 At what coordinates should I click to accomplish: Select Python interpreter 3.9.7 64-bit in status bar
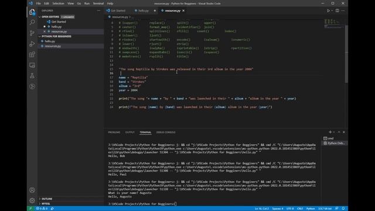tap(325, 209)
